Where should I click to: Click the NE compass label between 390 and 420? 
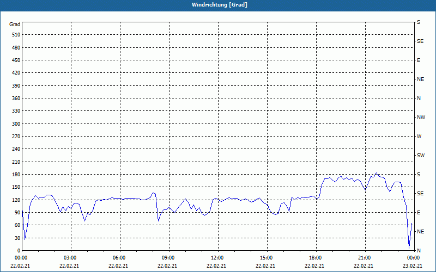pyautogui.click(x=420, y=79)
